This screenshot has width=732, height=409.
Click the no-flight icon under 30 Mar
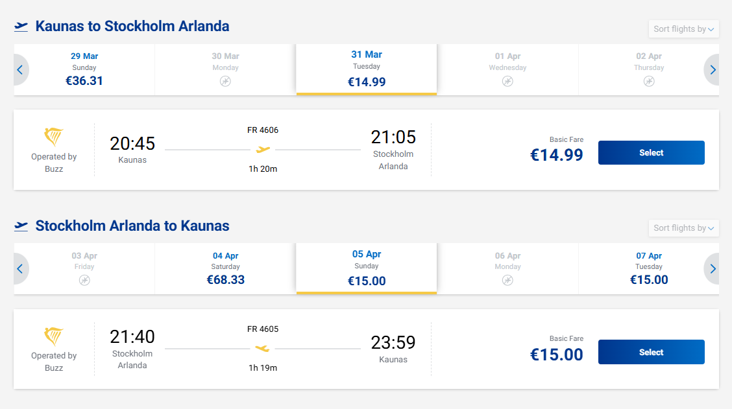pyautogui.click(x=225, y=81)
